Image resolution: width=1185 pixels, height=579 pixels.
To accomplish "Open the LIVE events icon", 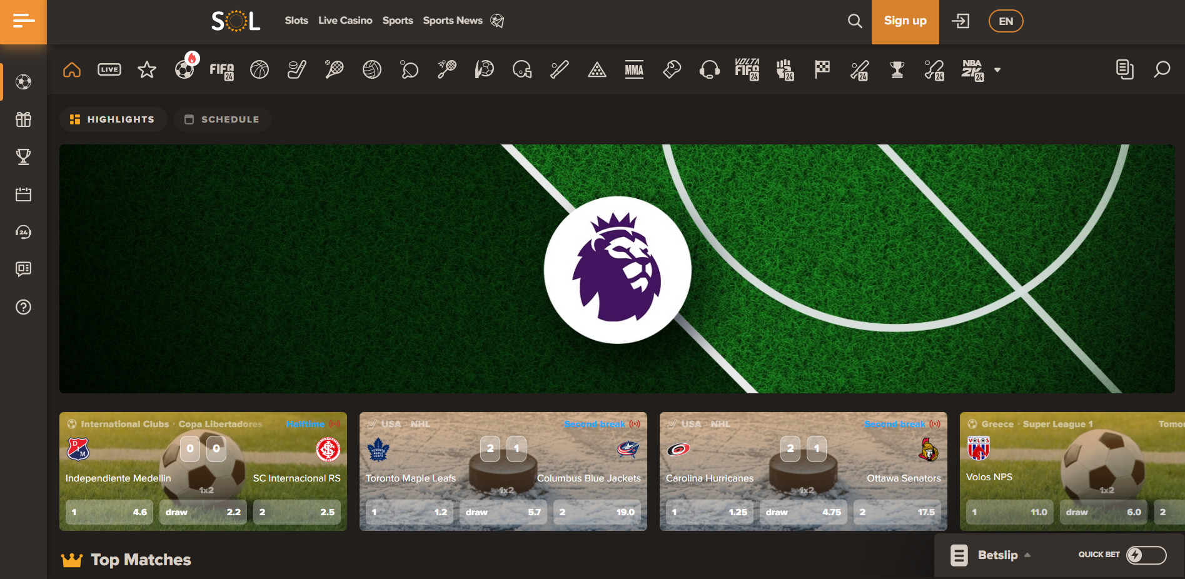I will tap(109, 69).
